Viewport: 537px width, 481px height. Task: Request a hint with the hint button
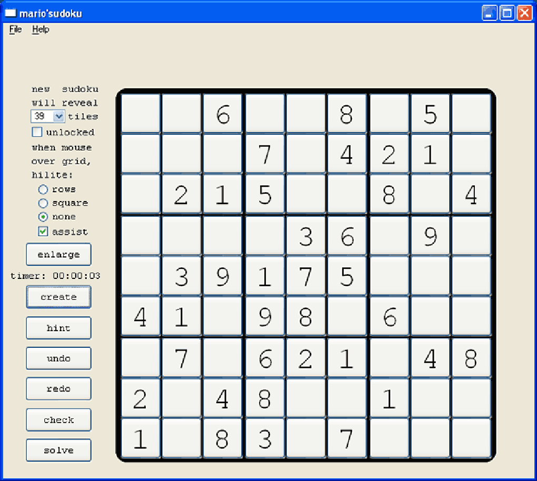click(58, 328)
